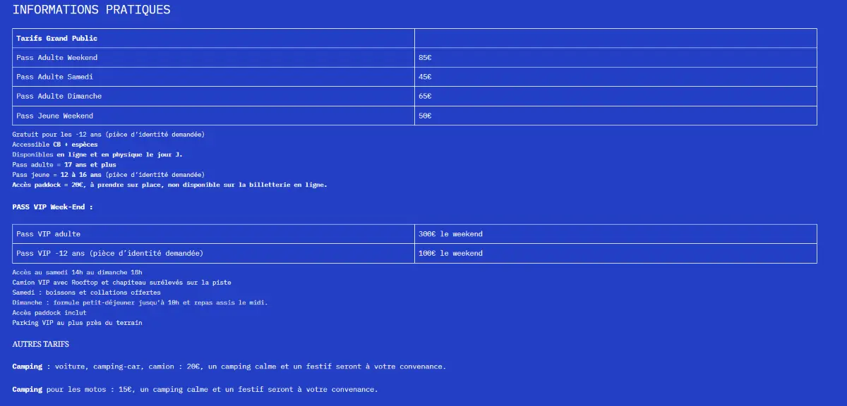
Task: Select the Pass VIP -12 ans cell
Action: [109, 253]
